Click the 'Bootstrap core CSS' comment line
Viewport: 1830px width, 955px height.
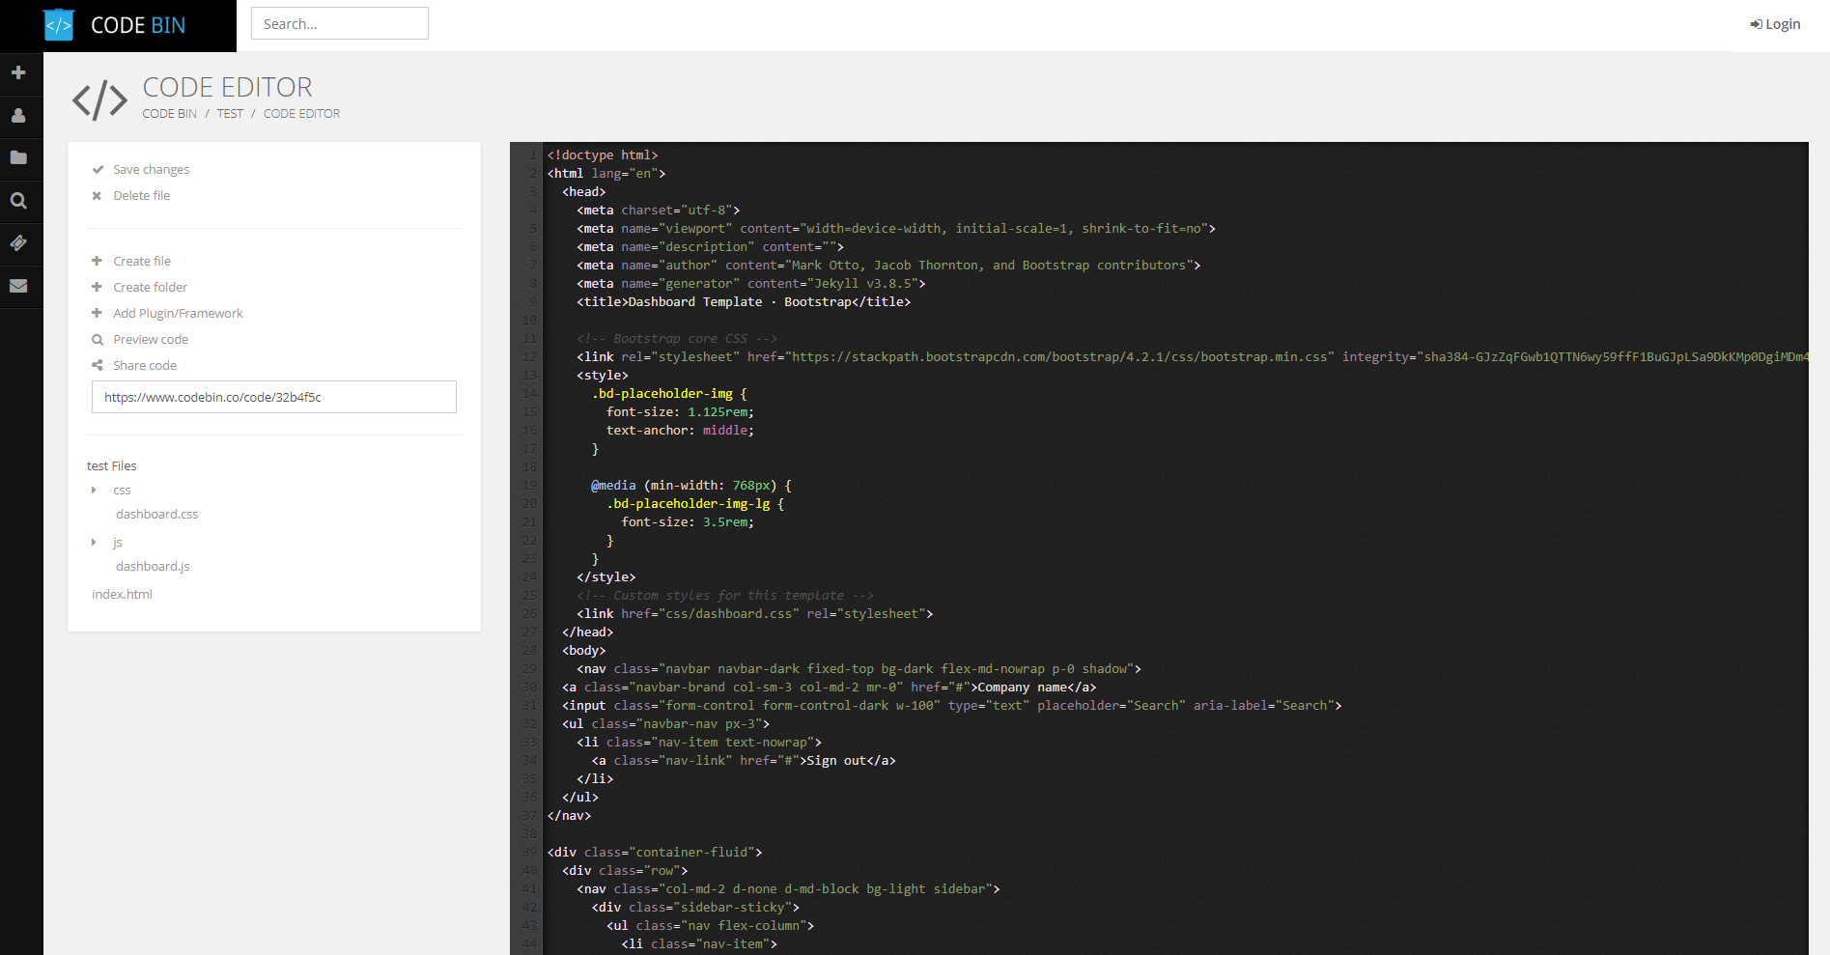[x=676, y=338]
